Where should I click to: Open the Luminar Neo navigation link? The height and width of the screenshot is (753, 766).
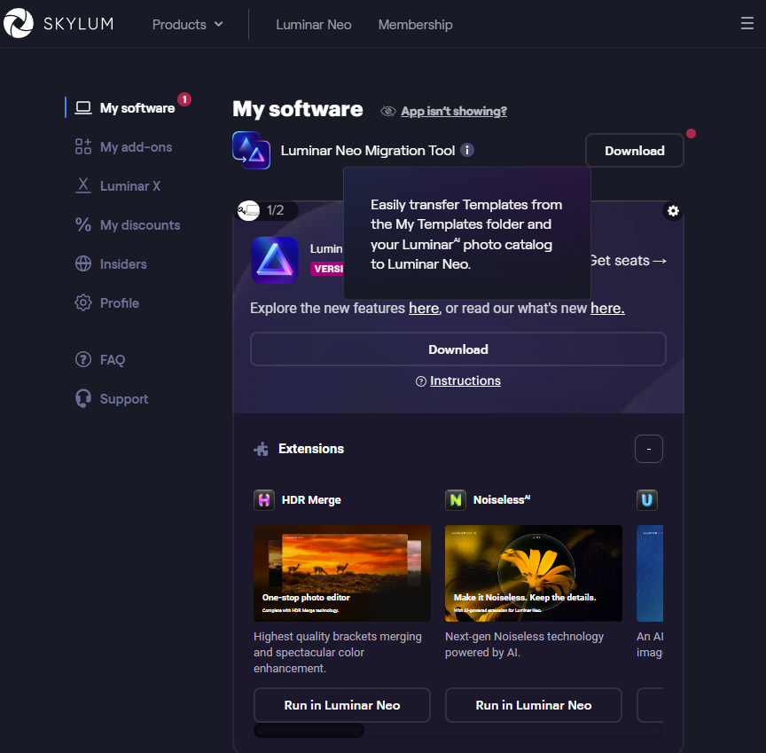tap(314, 25)
